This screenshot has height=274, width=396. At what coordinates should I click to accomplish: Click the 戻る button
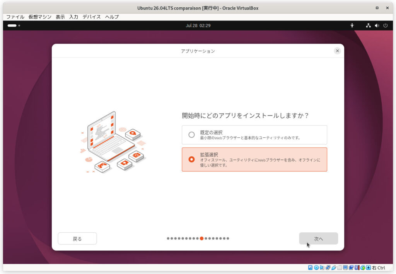tap(77, 238)
